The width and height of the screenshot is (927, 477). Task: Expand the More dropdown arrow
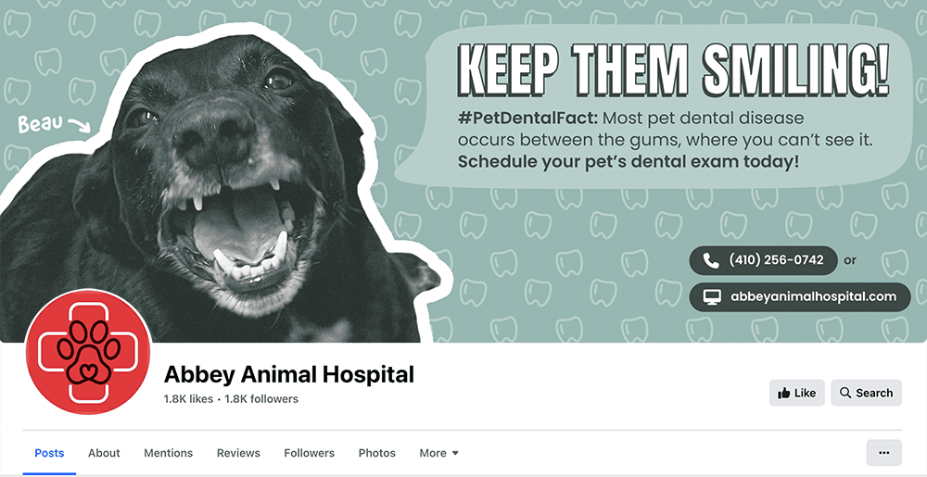coord(455,454)
